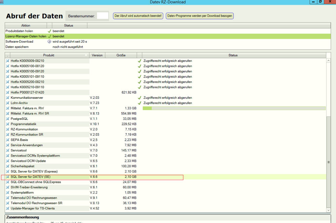Click icon beside Hotfix P0000127-01420
The height and width of the screenshot is (223, 336).
tap(7, 92)
